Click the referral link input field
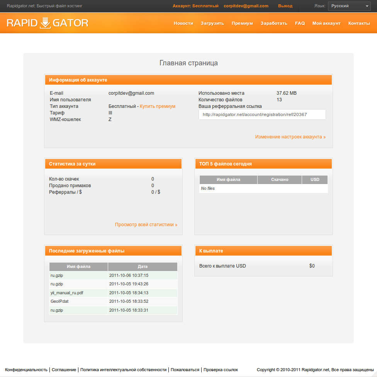377x377 pixels. [x=262, y=114]
